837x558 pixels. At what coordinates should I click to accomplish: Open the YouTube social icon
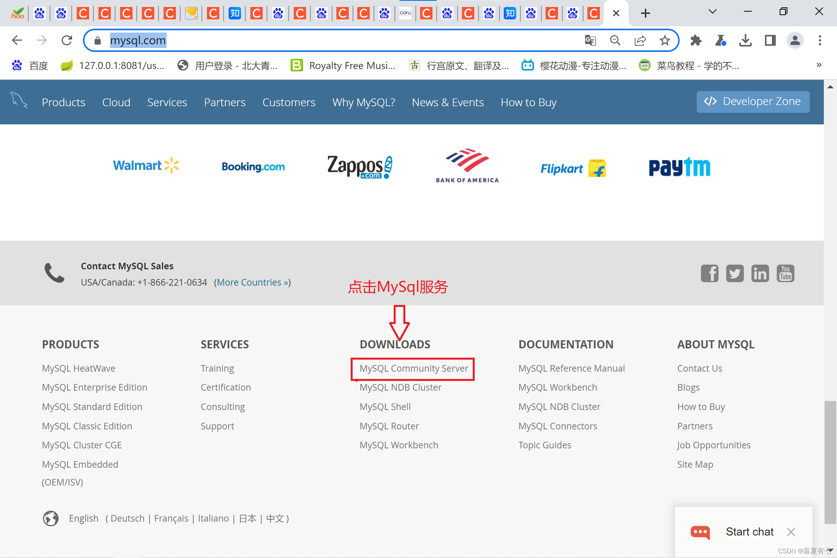pyautogui.click(x=785, y=274)
